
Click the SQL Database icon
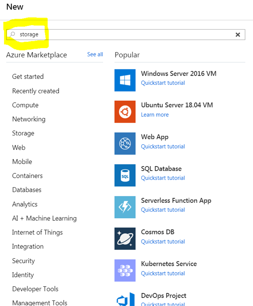click(x=125, y=175)
